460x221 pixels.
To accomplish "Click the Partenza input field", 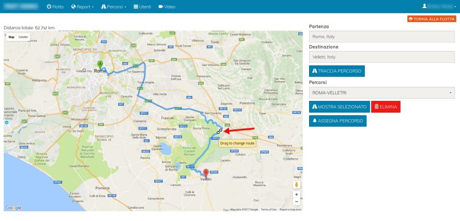I will [x=382, y=37].
